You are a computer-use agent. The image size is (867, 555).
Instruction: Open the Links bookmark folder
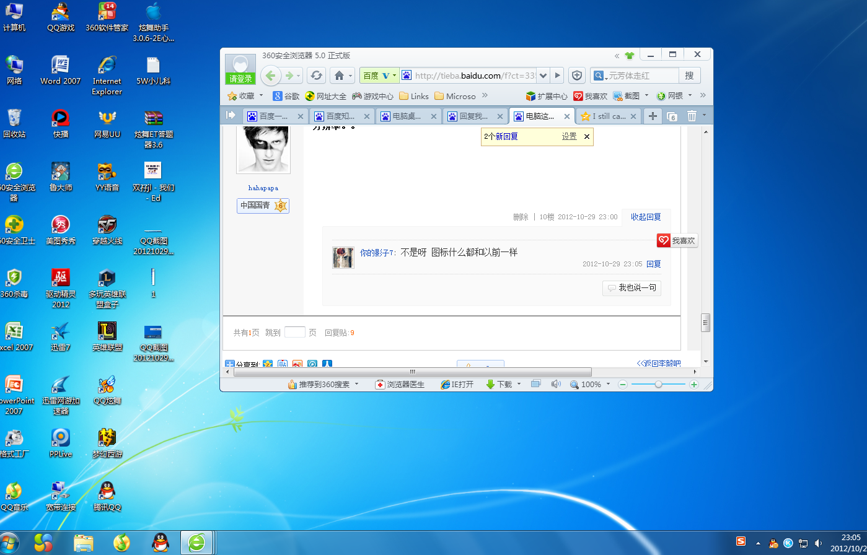(414, 96)
